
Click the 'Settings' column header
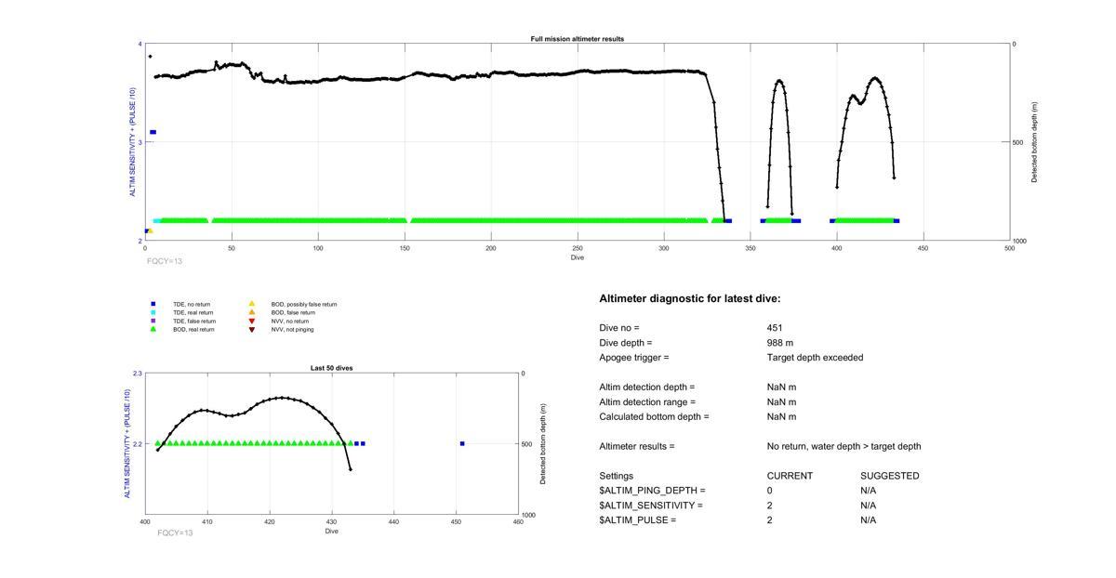(617, 476)
